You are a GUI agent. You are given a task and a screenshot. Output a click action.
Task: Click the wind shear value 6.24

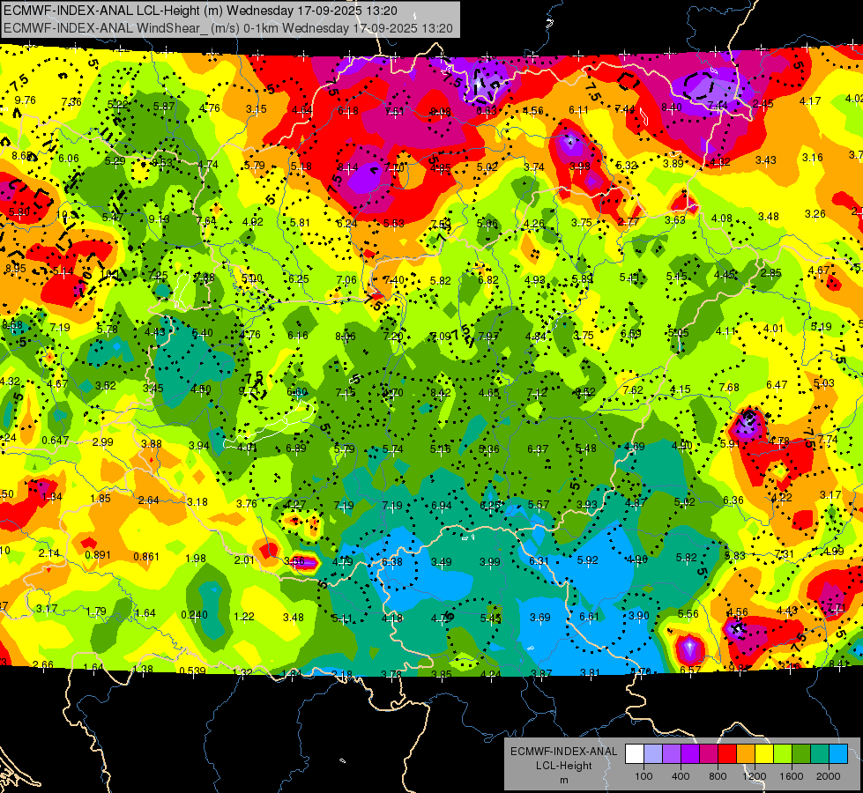point(346,223)
